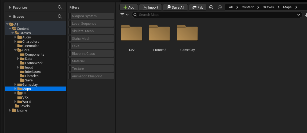Expand the Characters folder arrow

click(x=16, y=41)
